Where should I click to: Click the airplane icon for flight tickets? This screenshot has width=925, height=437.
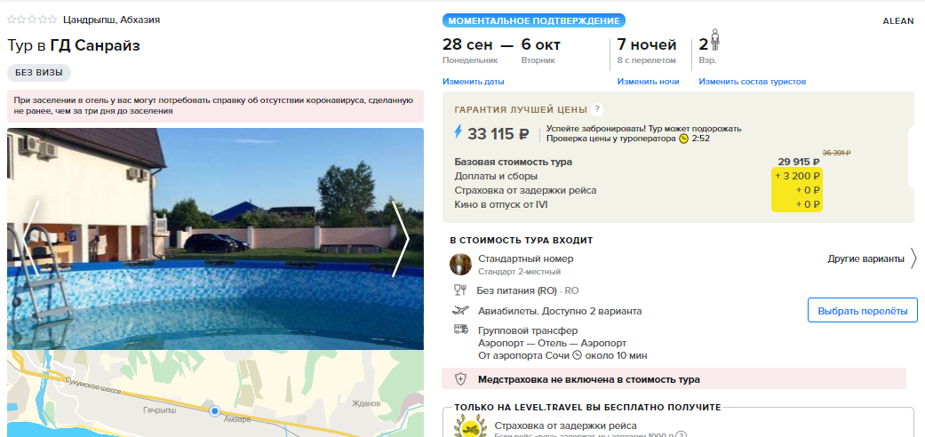tap(460, 310)
